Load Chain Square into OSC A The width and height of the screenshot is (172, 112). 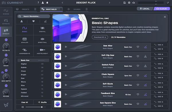click(159, 73)
